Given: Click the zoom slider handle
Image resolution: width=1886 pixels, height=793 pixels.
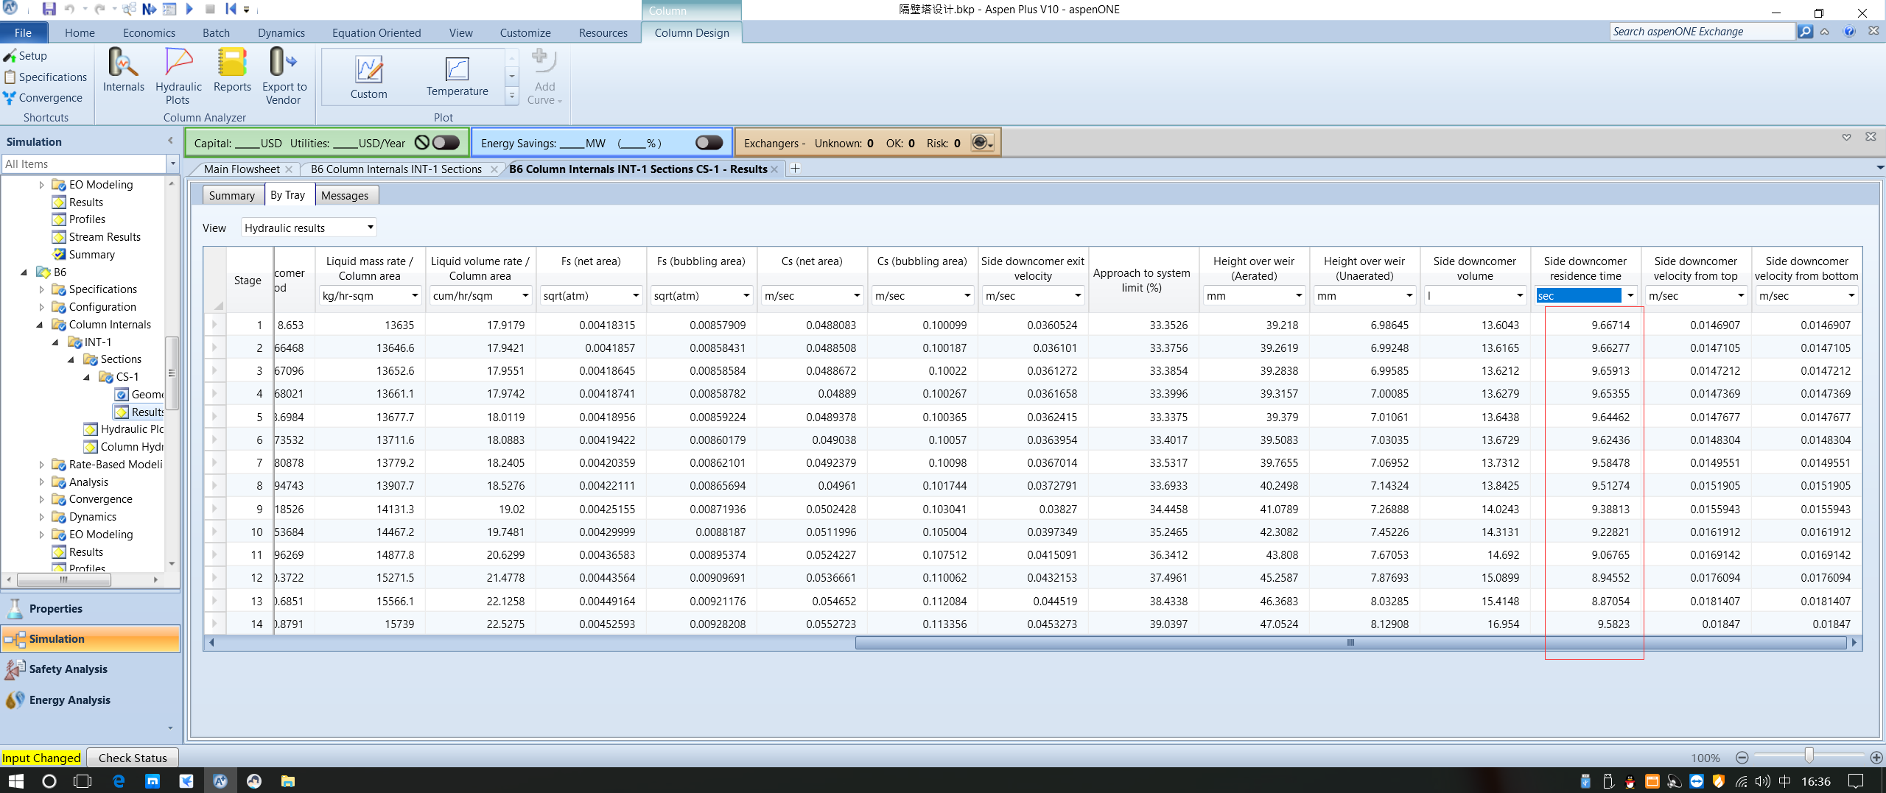Looking at the screenshot, I should [x=1809, y=757].
